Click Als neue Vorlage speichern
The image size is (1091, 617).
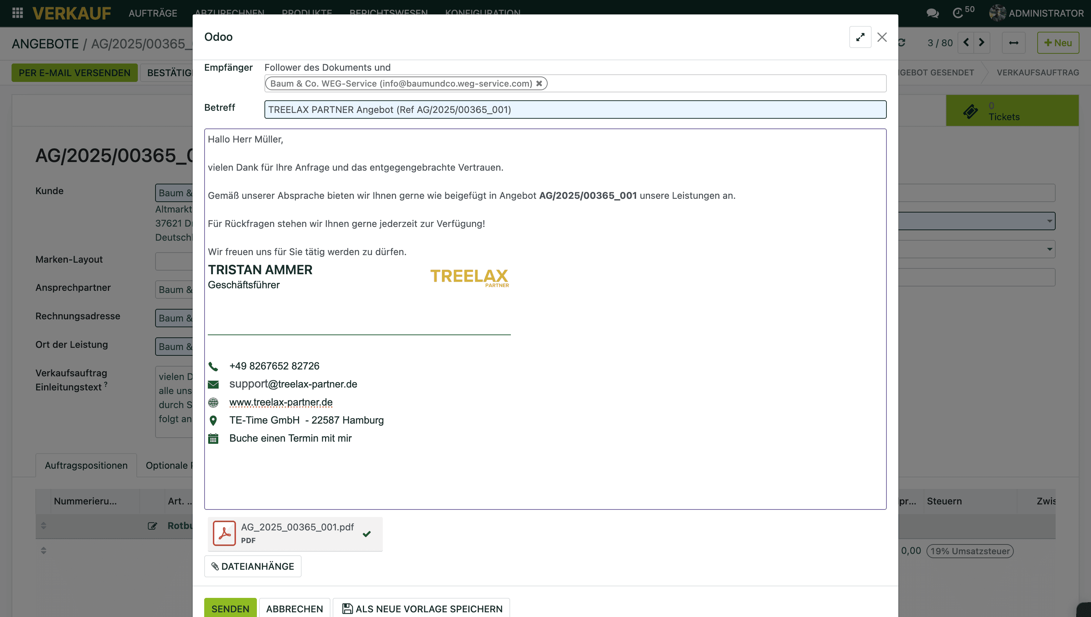(x=421, y=609)
